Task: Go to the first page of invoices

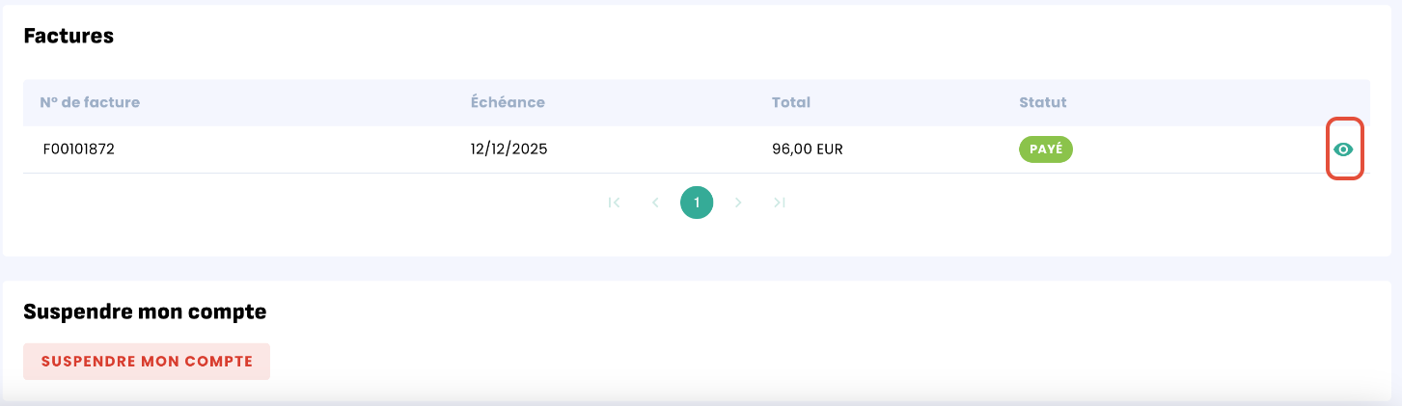Action: pos(614,203)
